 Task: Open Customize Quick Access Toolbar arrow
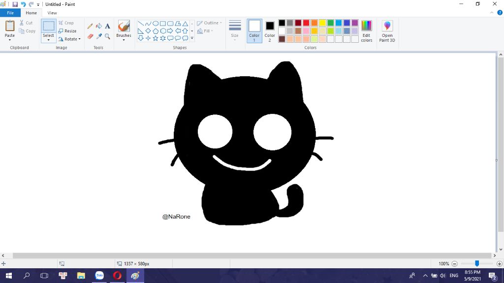(38, 5)
